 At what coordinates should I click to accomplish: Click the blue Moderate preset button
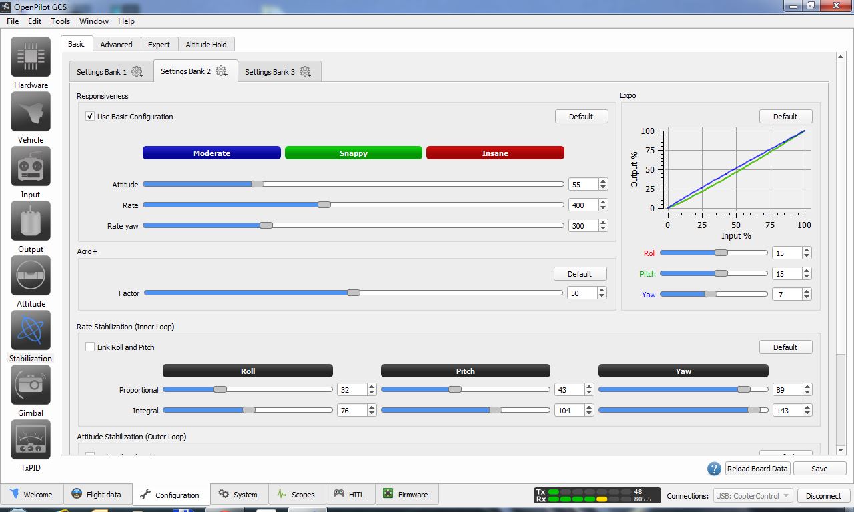coord(211,153)
